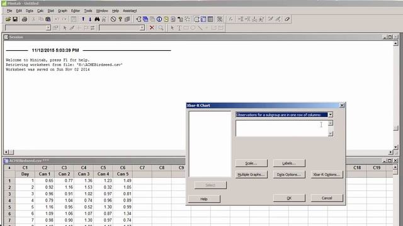This screenshot has width=403, height=226.
Task: Click the cell with value 1.49
Action: click(x=123, y=181)
